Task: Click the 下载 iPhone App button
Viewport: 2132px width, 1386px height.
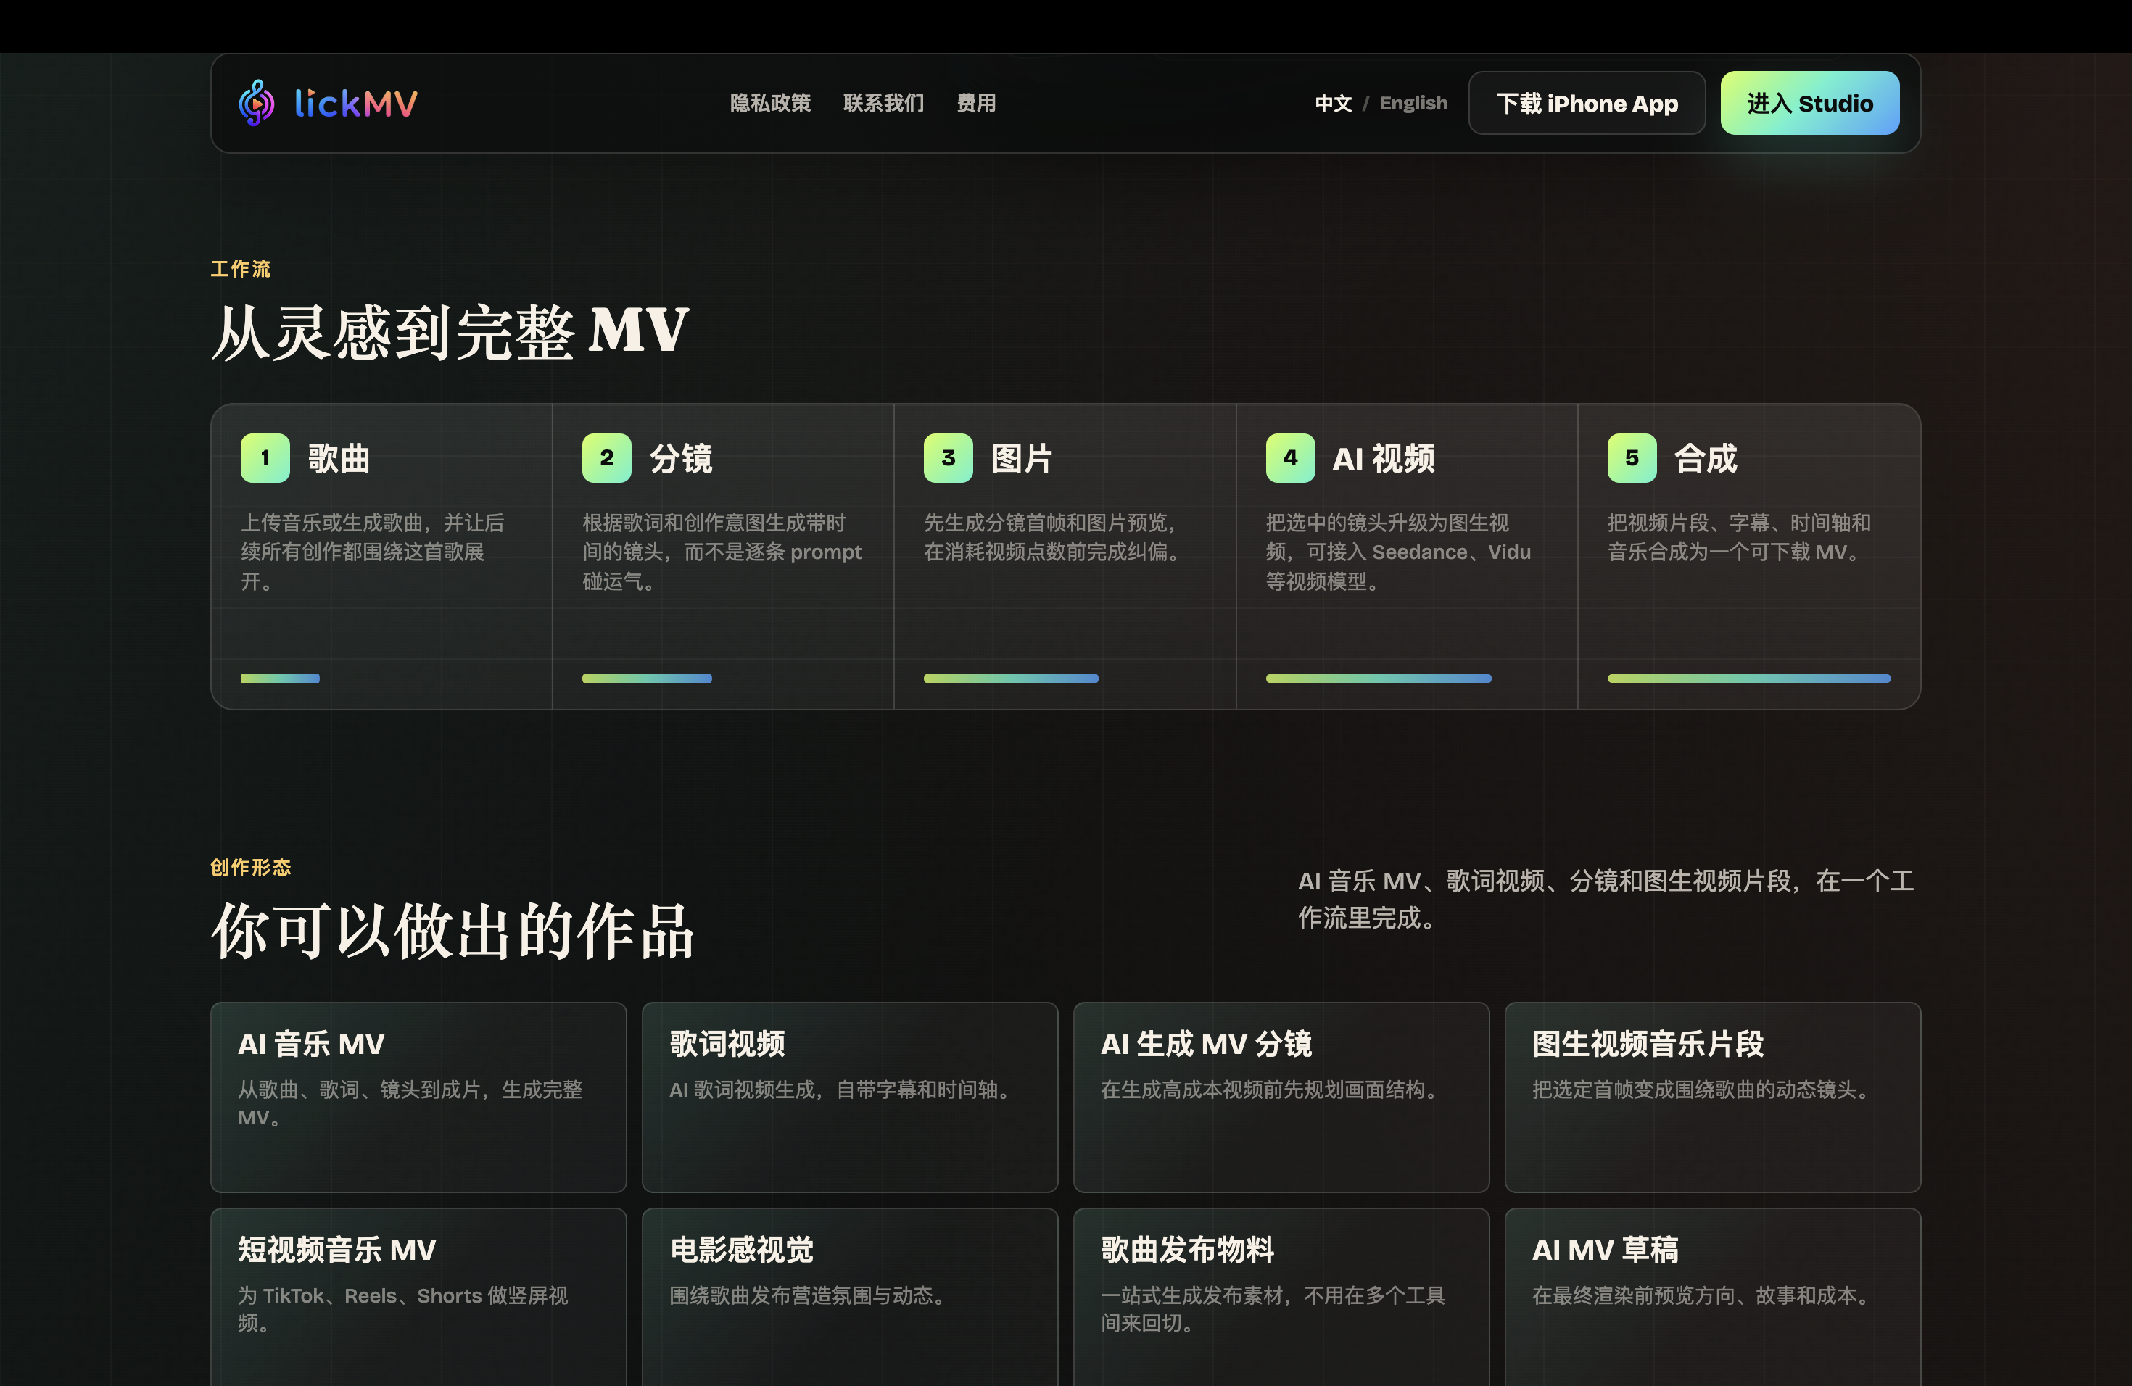Action: pos(1587,103)
